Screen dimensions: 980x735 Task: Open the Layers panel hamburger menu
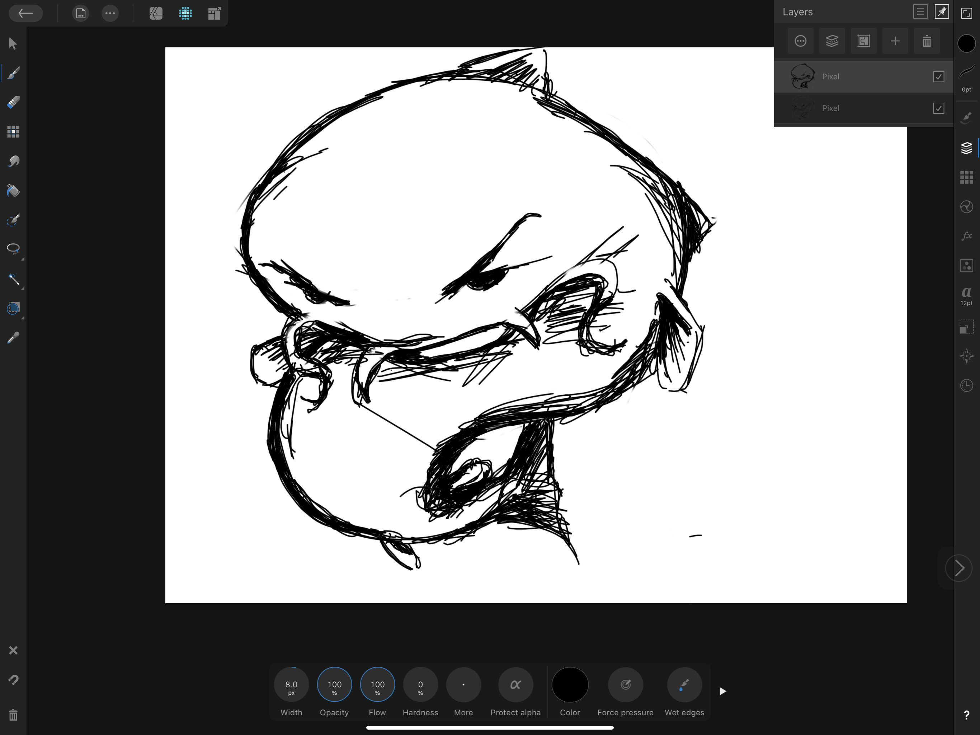click(920, 12)
